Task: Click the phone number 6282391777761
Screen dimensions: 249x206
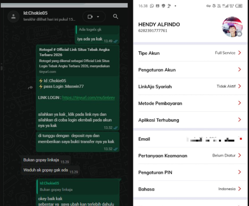Action: [153, 30]
